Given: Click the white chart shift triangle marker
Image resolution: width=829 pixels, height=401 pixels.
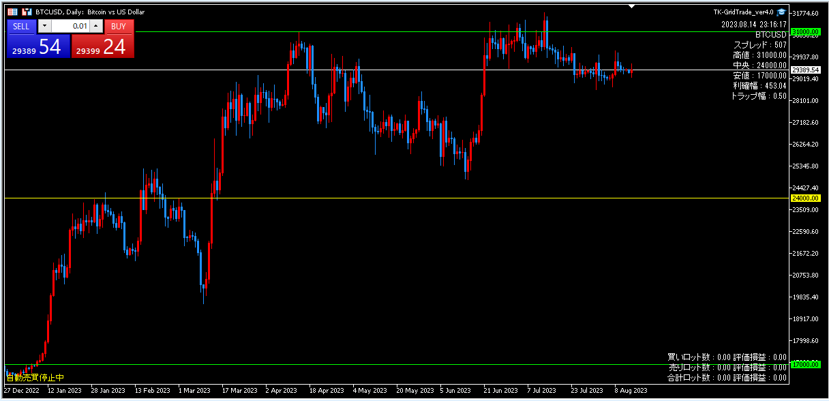Looking at the screenshot, I should pos(632,6).
